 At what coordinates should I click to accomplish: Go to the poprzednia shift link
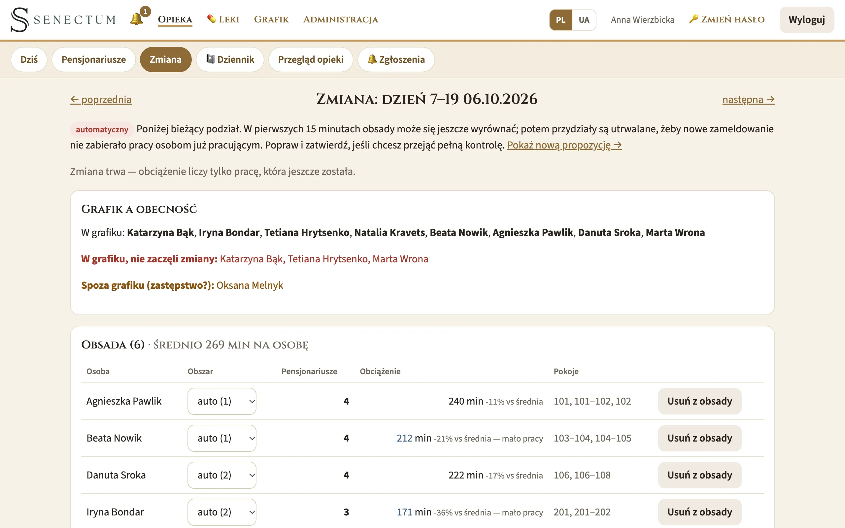coord(101,100)
